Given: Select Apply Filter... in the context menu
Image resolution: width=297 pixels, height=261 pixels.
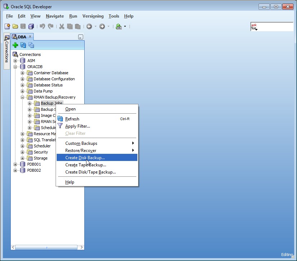Looking at the screenshot, I should [x=97, y=126].
